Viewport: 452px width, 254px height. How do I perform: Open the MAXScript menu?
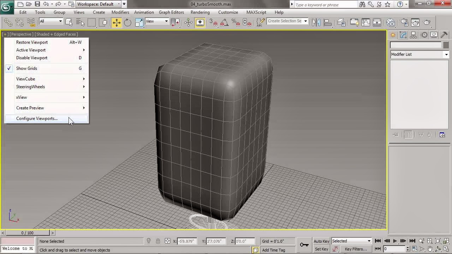[x=256, y=12]
